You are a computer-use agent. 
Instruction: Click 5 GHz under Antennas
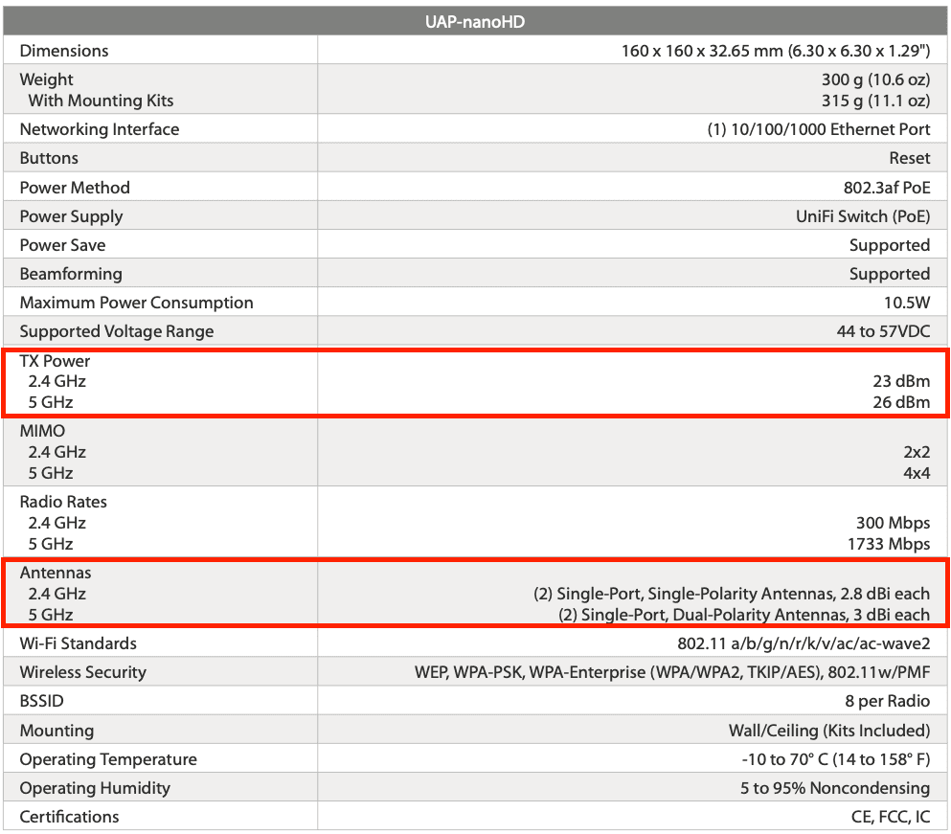click(51, 615)
